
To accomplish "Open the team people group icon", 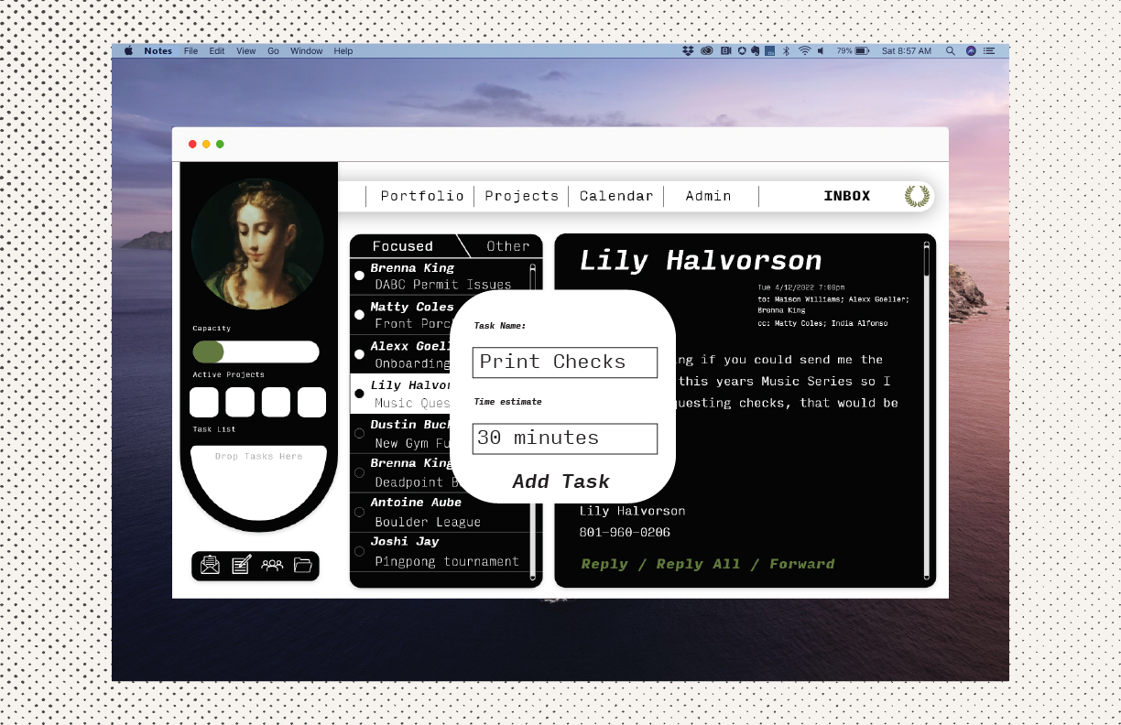I will pyautogui.click(x=272, y=566).
